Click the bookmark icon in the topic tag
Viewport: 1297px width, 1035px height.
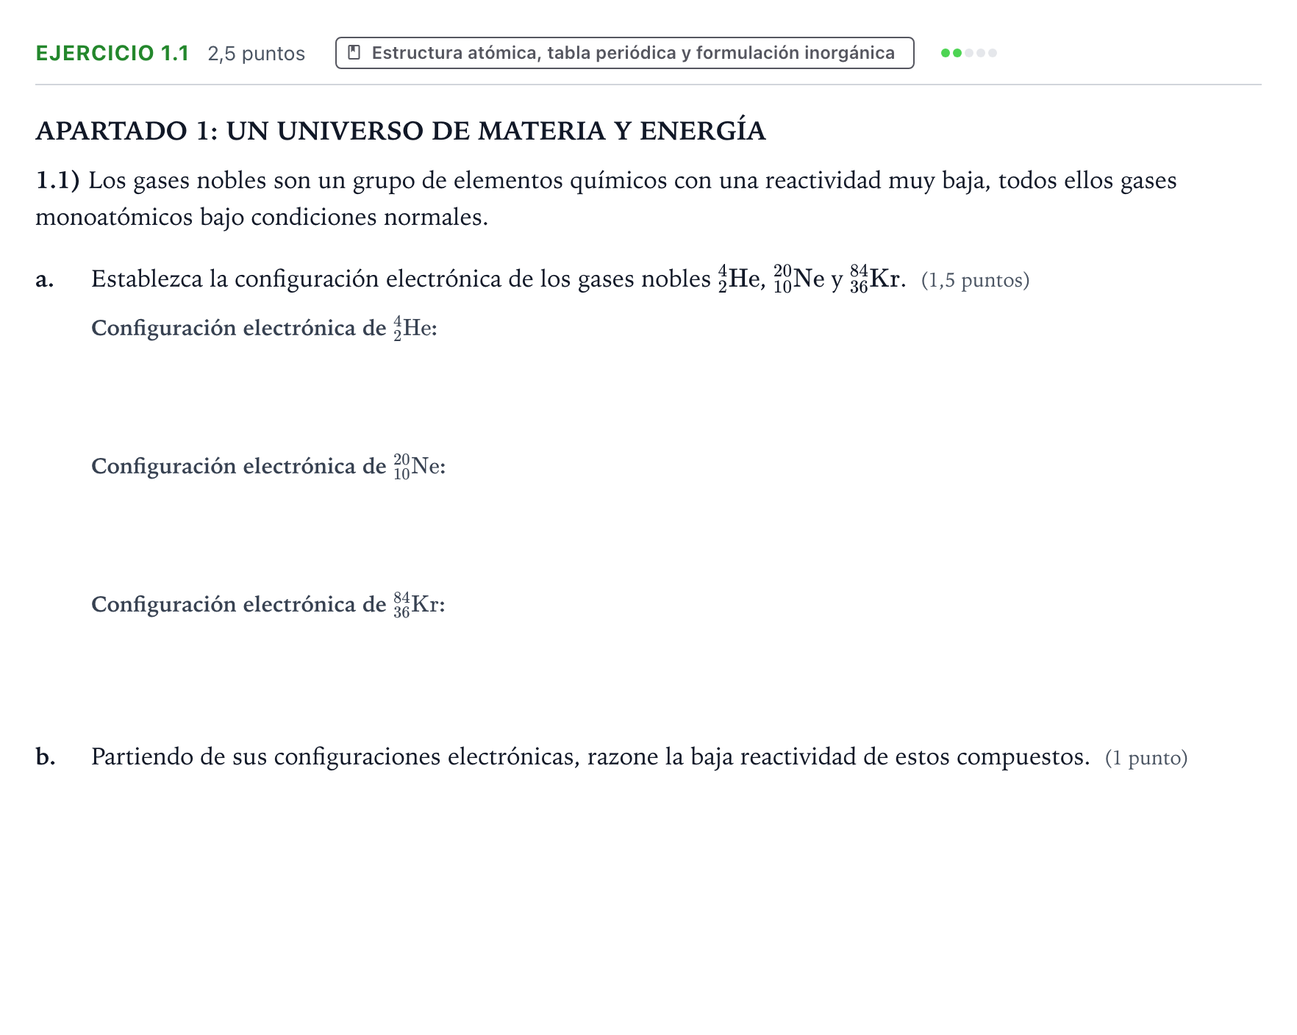point(354,53)
